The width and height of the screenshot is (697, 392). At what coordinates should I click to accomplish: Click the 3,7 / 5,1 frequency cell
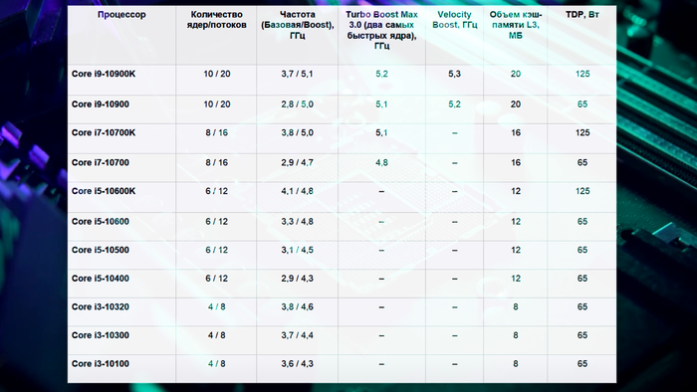pos(297,74)
